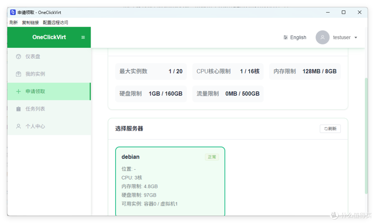Click the language switch icon beside English
The width and height of the screenshot is (375, 223).
tap(285, 37)
